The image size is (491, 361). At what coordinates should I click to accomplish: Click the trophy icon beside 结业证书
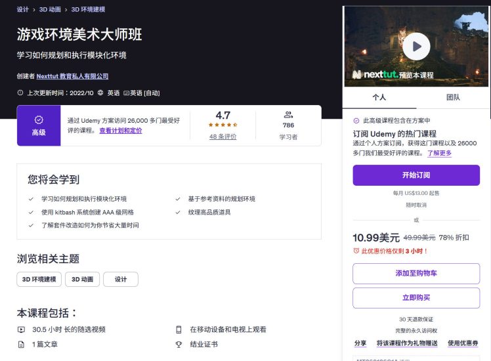coord(179,345)
